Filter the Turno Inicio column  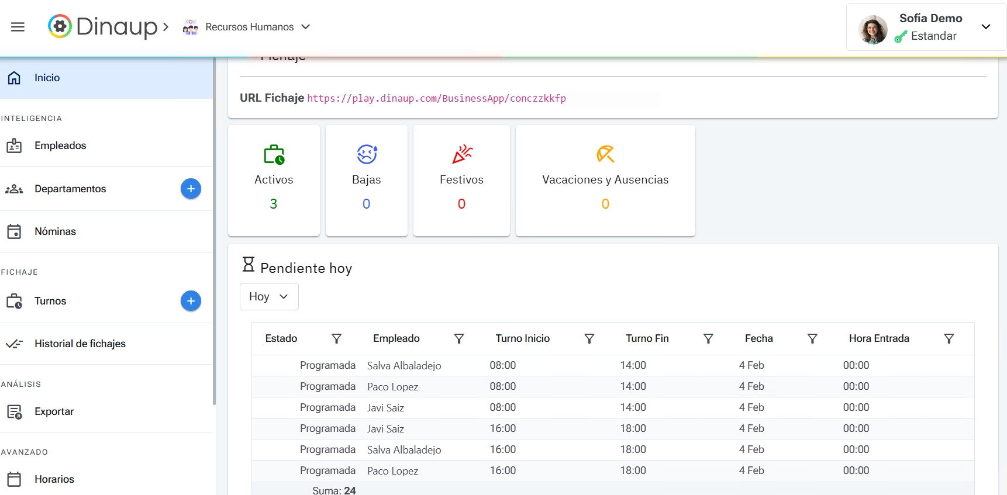[x=589, y=339]
